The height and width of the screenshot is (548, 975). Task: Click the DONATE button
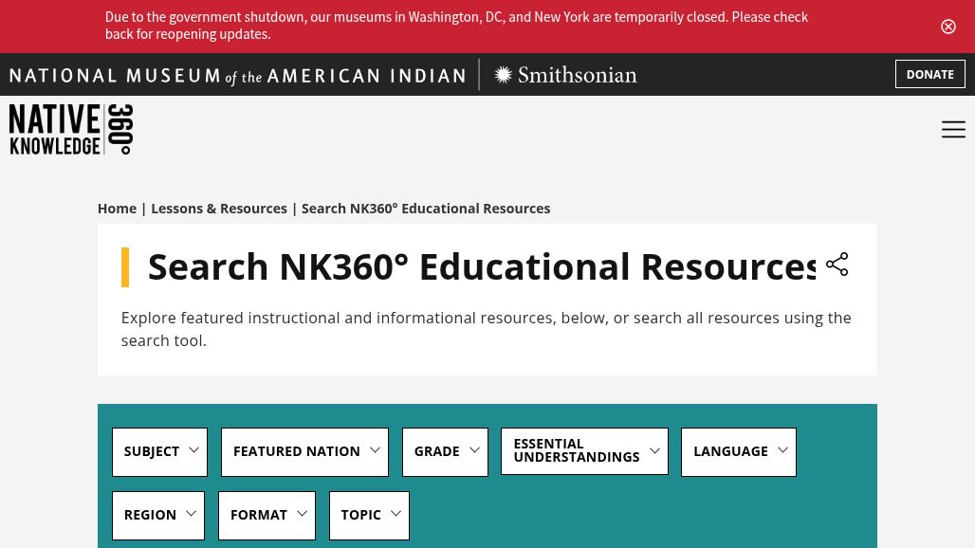pos(929,74)
